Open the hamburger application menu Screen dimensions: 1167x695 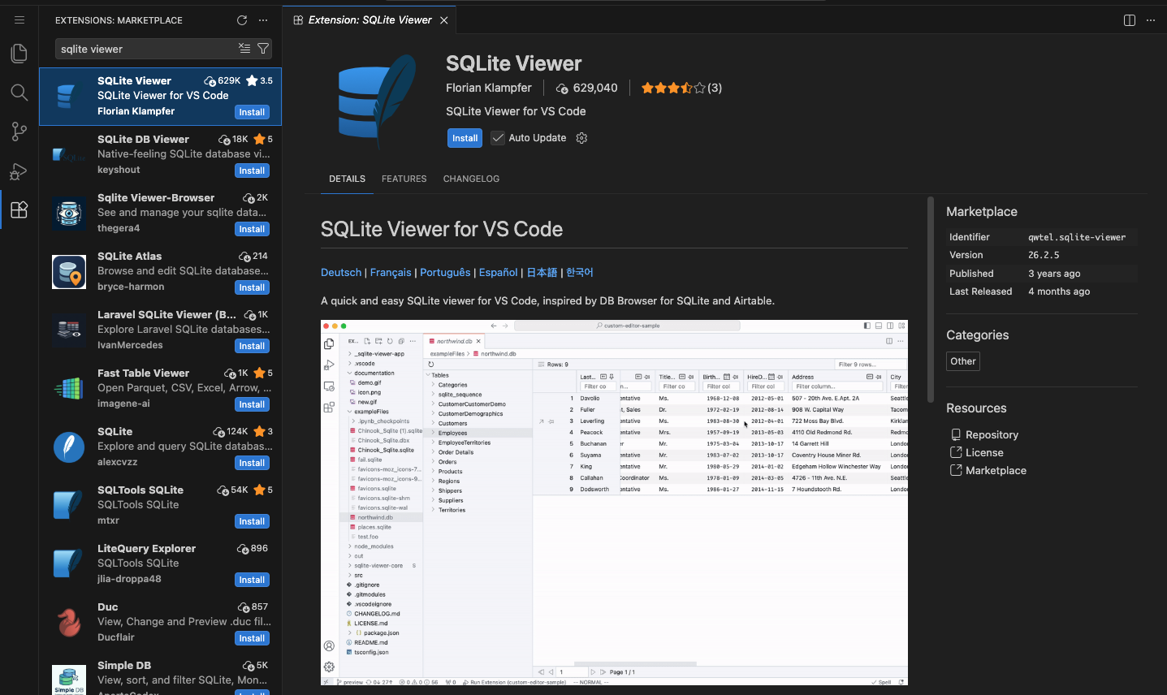pos(19,20)
